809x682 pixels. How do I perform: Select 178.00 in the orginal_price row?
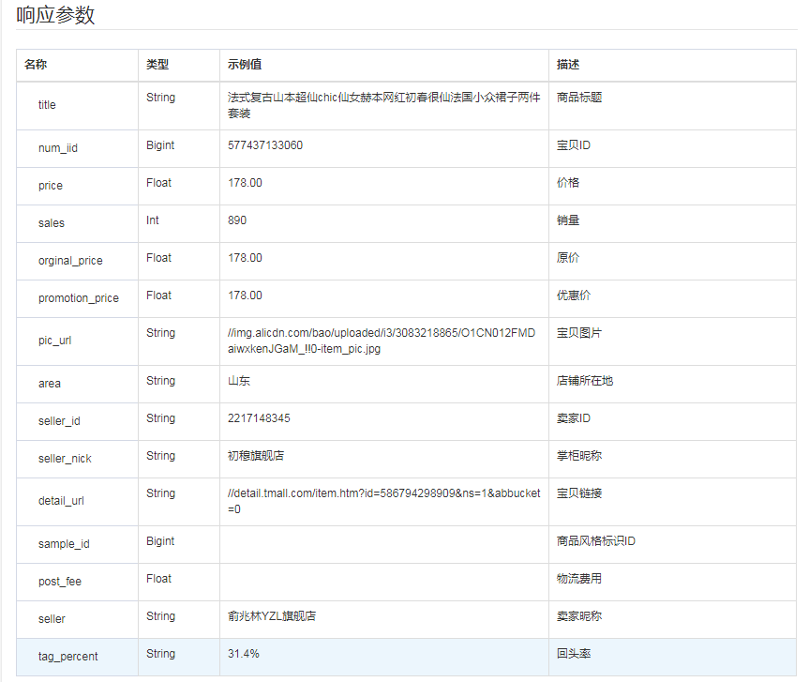click(x=245, y=258)
